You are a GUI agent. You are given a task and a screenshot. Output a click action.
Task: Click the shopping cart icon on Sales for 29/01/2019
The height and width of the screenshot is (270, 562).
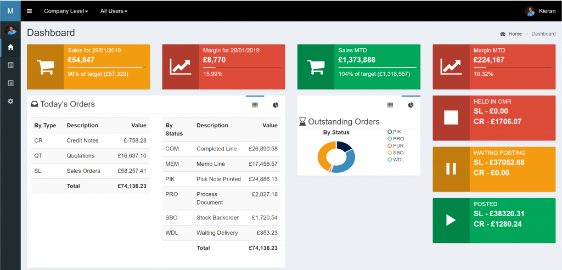pos(45,67)
